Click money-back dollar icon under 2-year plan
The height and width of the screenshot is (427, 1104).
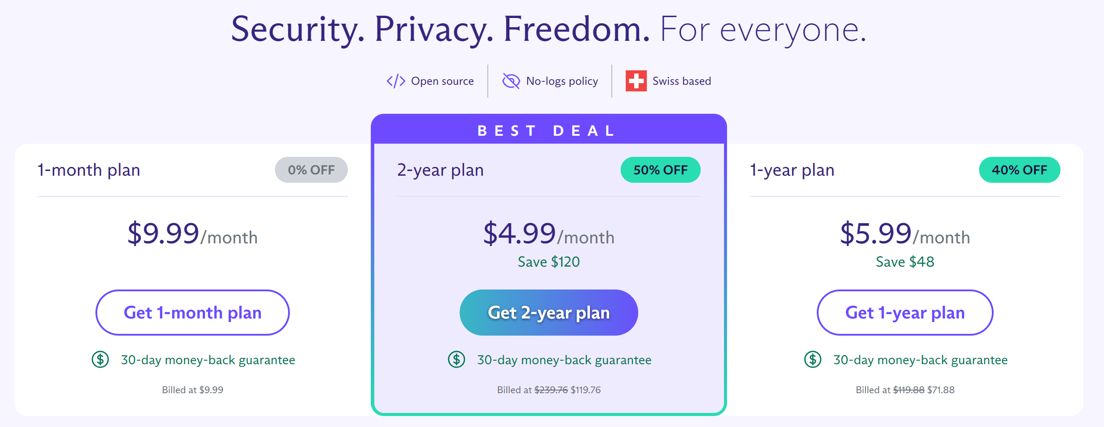coord(457,360)
